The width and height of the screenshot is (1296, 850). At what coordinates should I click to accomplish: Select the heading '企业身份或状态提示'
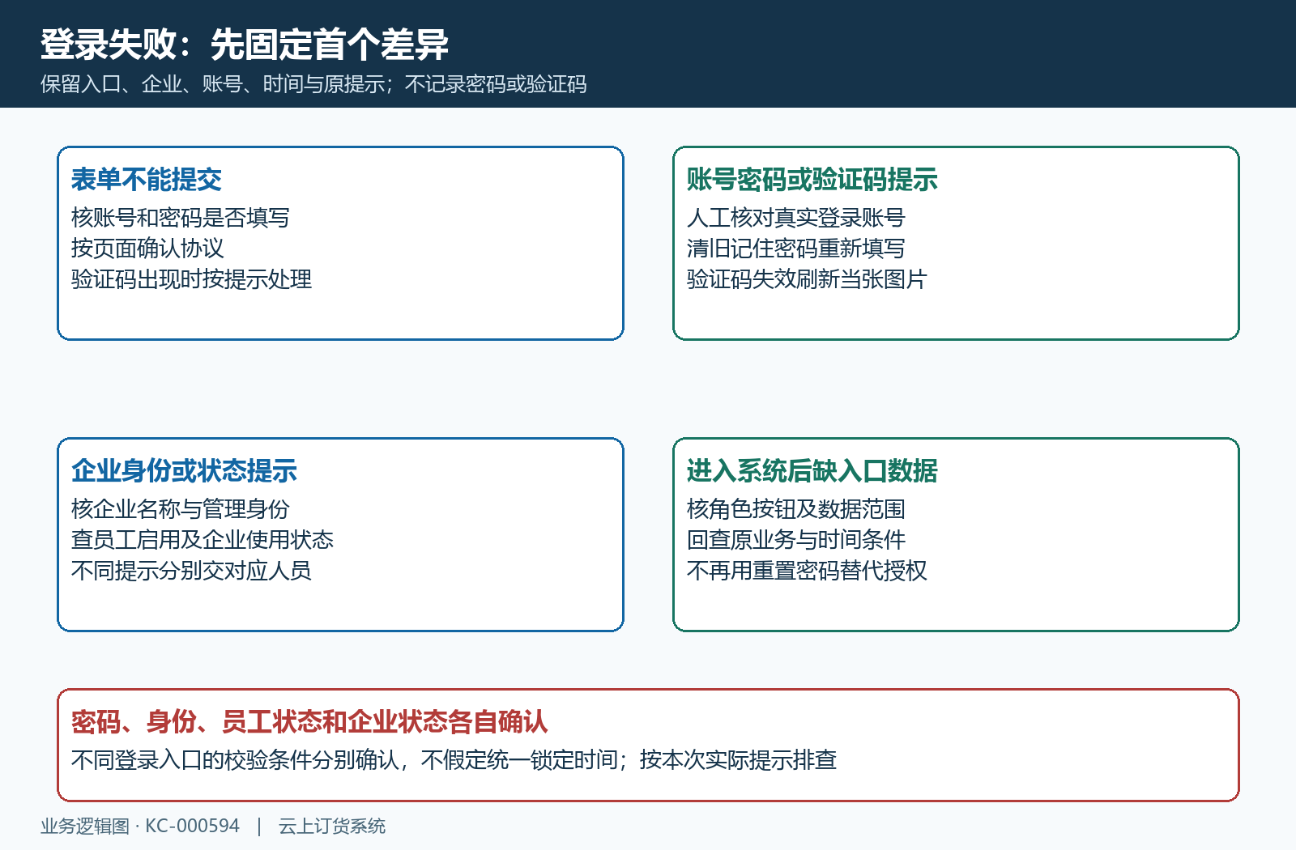185,471
